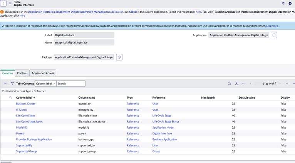Viewport: 295px width, 163px height.
Task: Open the Business Owner column record
Action: point(25,104)
